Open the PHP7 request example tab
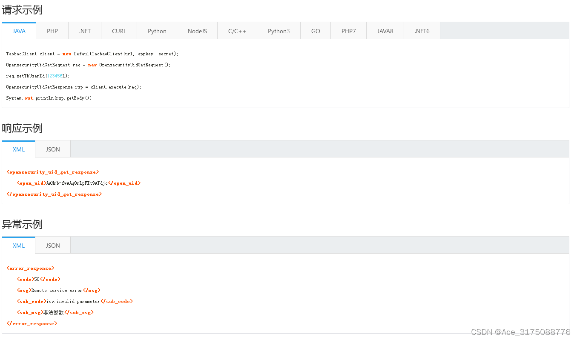The width and height of the screenshot is (577, 340). pos(348,31)
